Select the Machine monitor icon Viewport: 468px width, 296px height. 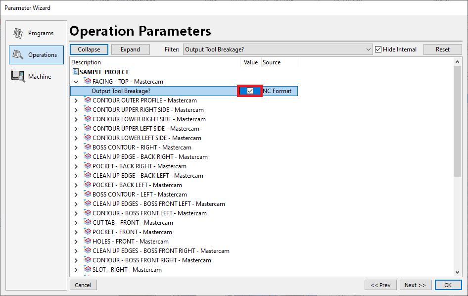18,77
